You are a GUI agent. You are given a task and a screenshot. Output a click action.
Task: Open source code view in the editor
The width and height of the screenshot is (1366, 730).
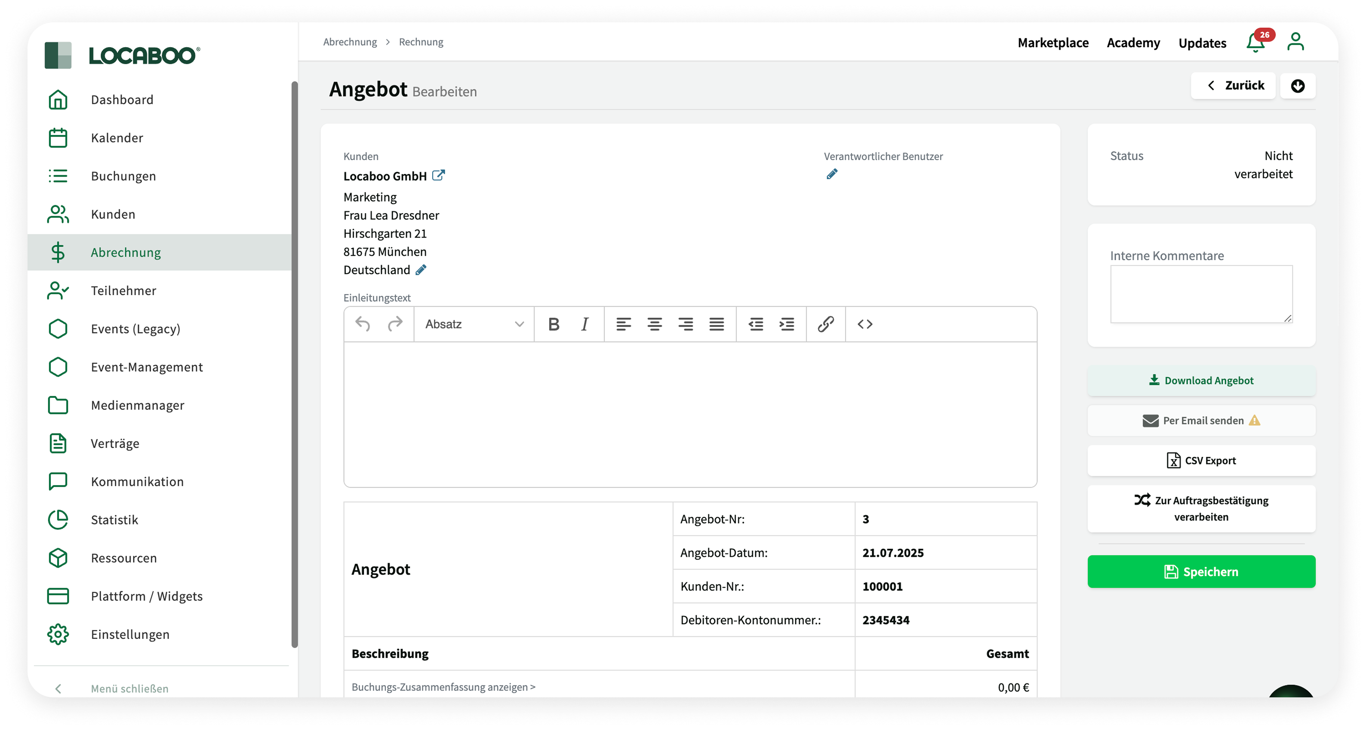coord(865,324)
